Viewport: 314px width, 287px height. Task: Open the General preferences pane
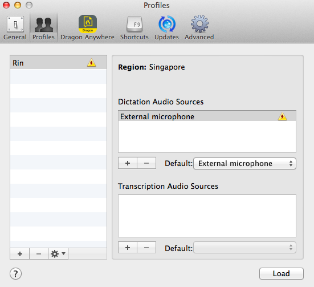15,28
